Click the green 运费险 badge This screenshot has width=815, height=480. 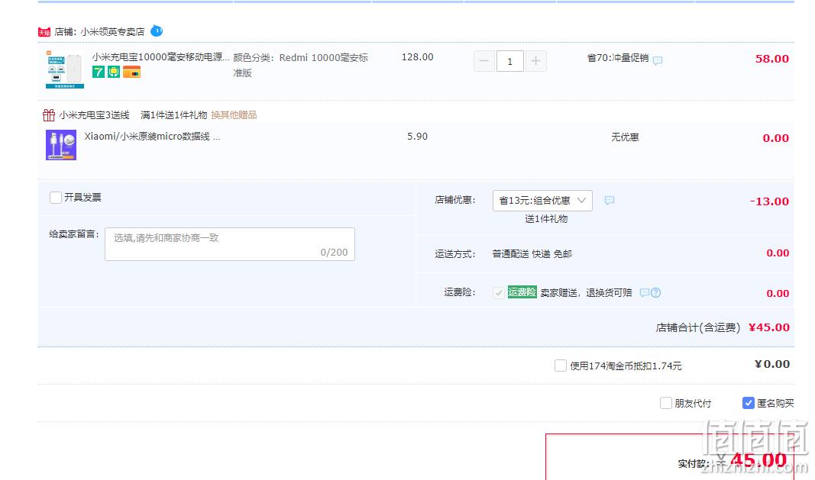522,292
